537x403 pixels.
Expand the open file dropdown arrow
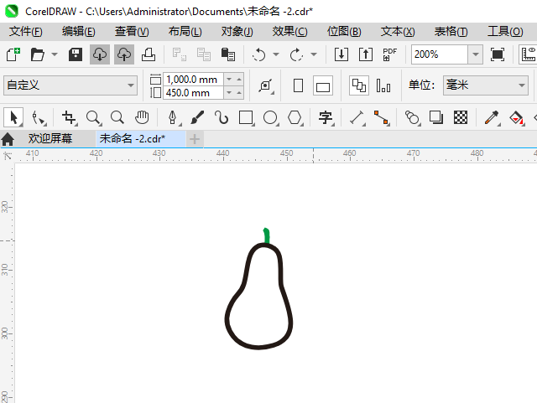pos(55,54)
